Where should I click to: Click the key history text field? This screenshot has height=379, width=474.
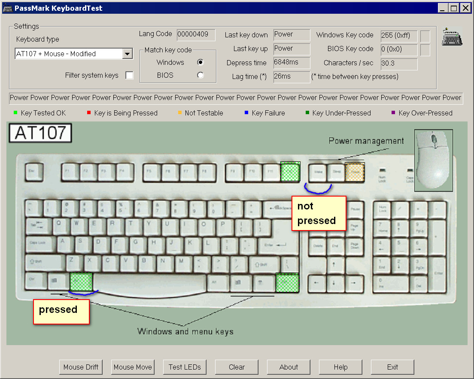235,98
